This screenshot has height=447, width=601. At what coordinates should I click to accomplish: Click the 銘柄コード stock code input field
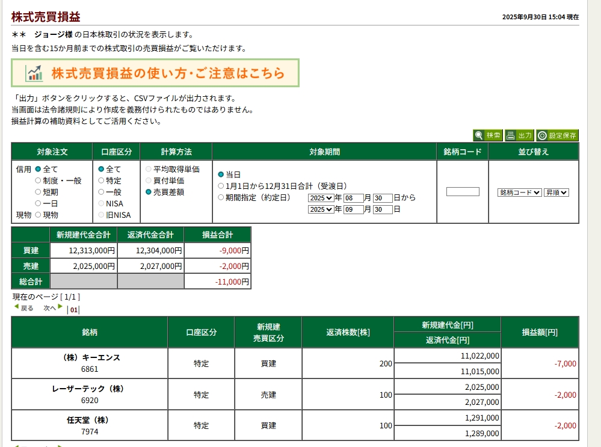pyautogui.click(x=463, y=192)
